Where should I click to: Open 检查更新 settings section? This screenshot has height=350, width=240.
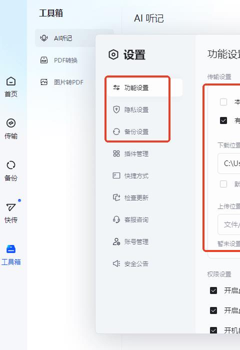click(x=136, y=197)
